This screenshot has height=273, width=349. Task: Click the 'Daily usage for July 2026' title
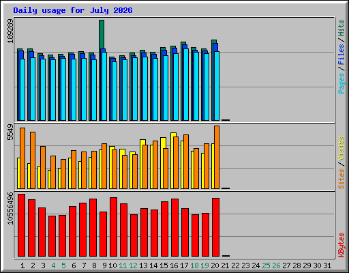(73, 10)
